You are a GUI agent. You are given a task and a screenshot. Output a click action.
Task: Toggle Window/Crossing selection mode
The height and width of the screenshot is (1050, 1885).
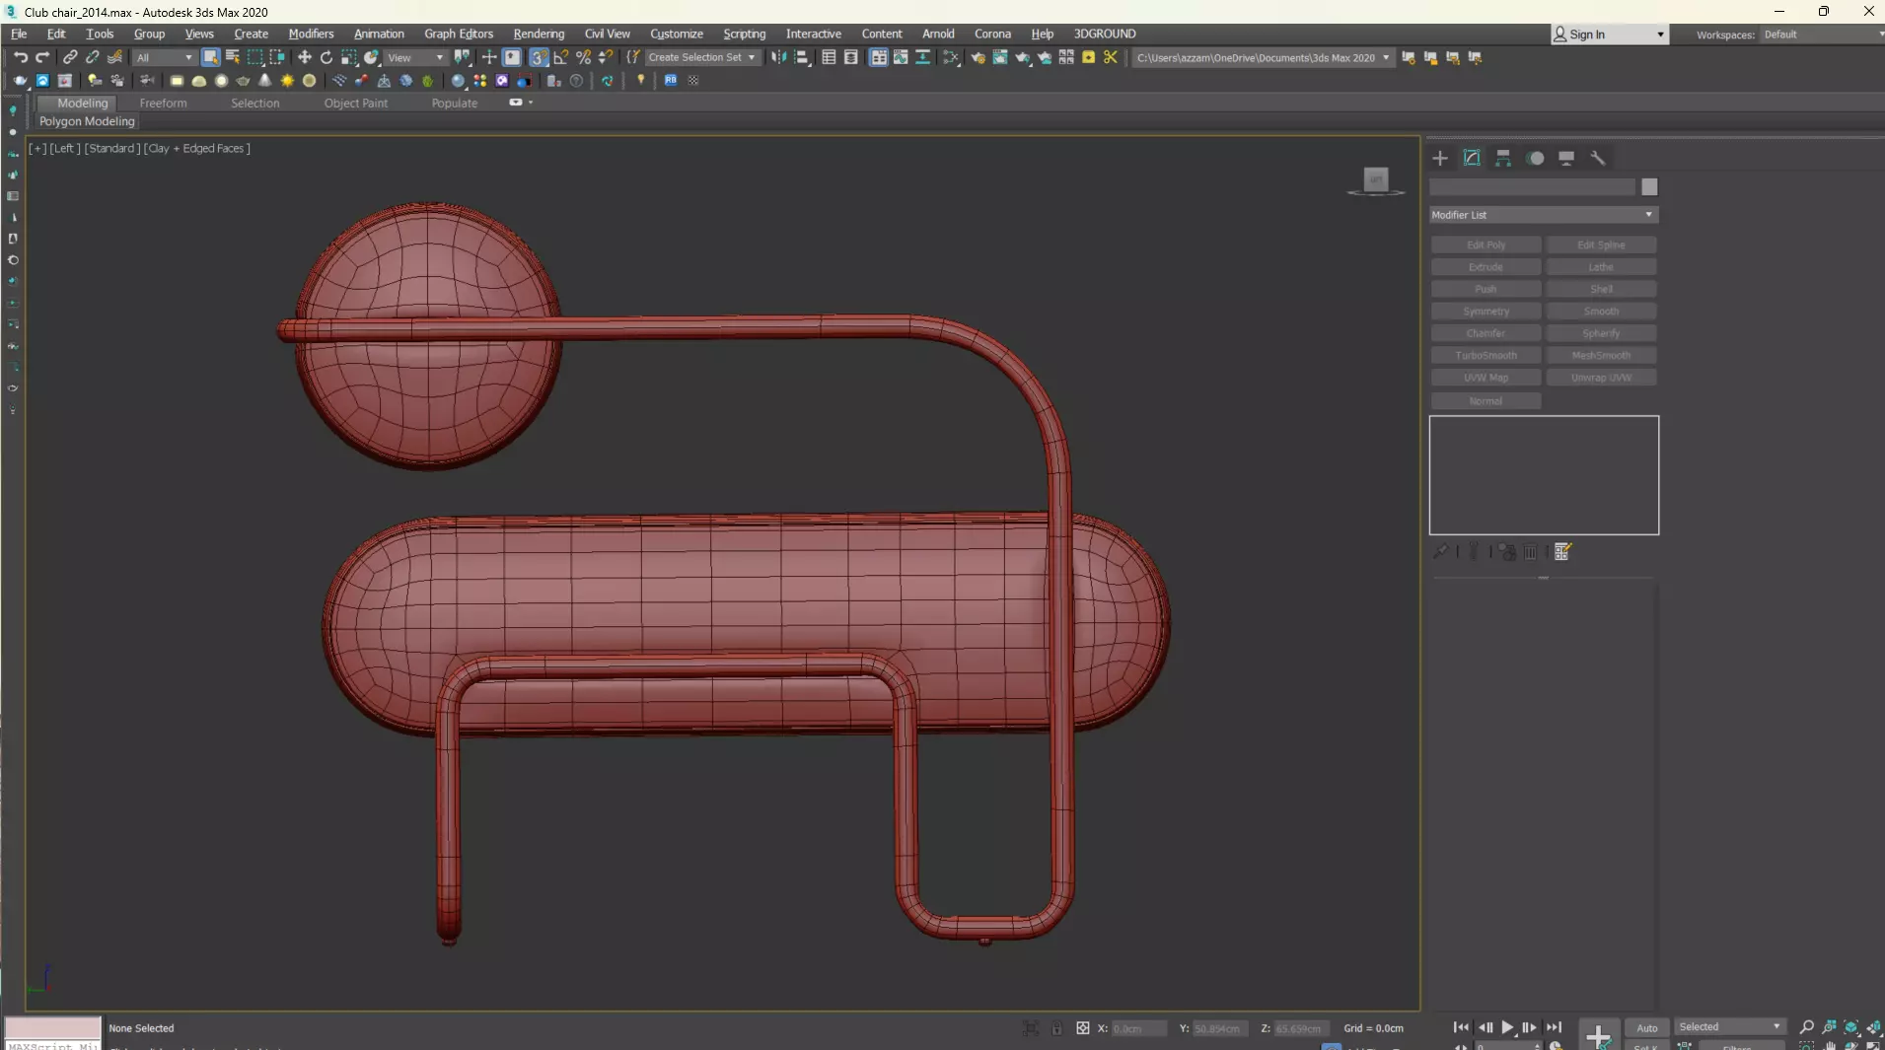tap(277, 57)
